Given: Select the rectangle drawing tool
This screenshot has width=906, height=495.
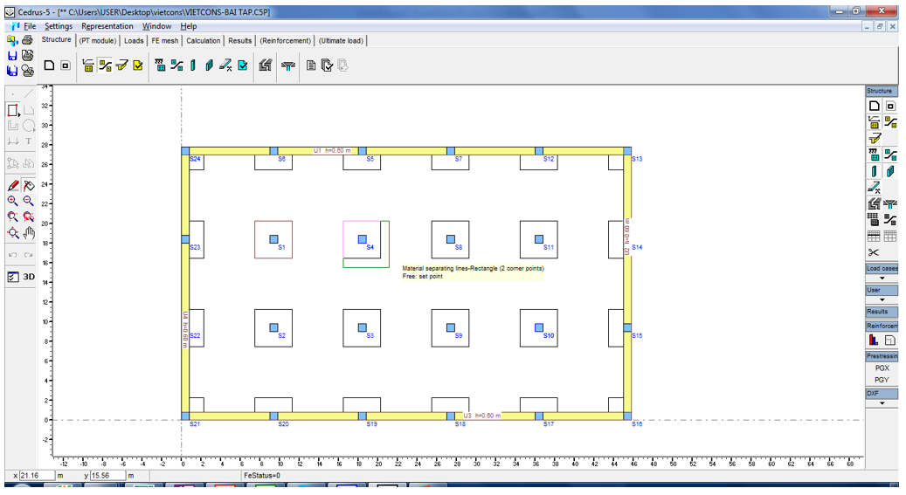Looking at the screenshot, I should [x=13, y=110].
